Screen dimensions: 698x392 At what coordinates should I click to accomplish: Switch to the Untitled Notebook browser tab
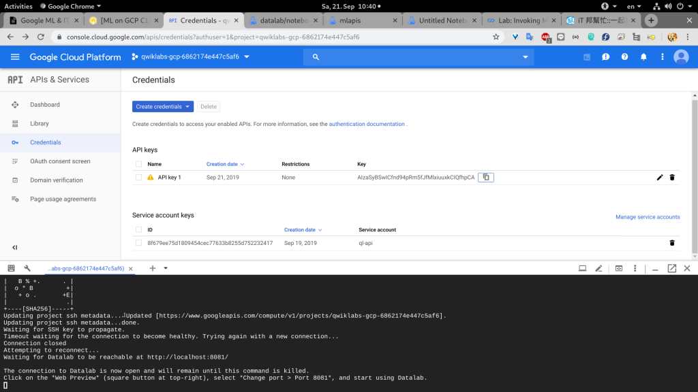(442, 20)
